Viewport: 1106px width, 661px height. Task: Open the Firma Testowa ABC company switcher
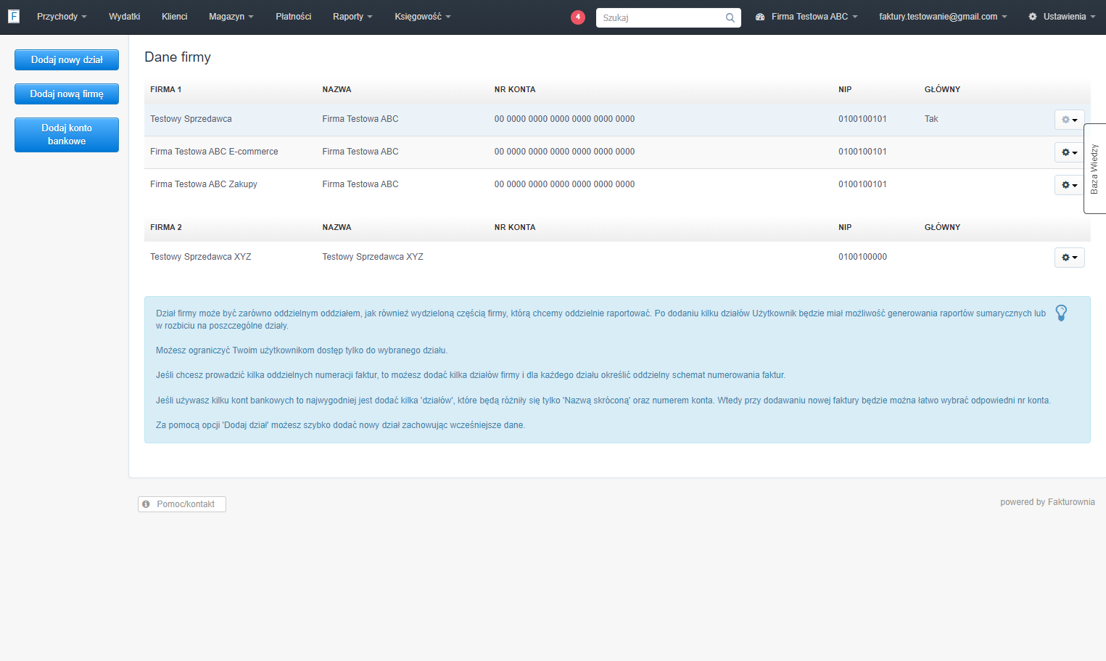(806, 17)
